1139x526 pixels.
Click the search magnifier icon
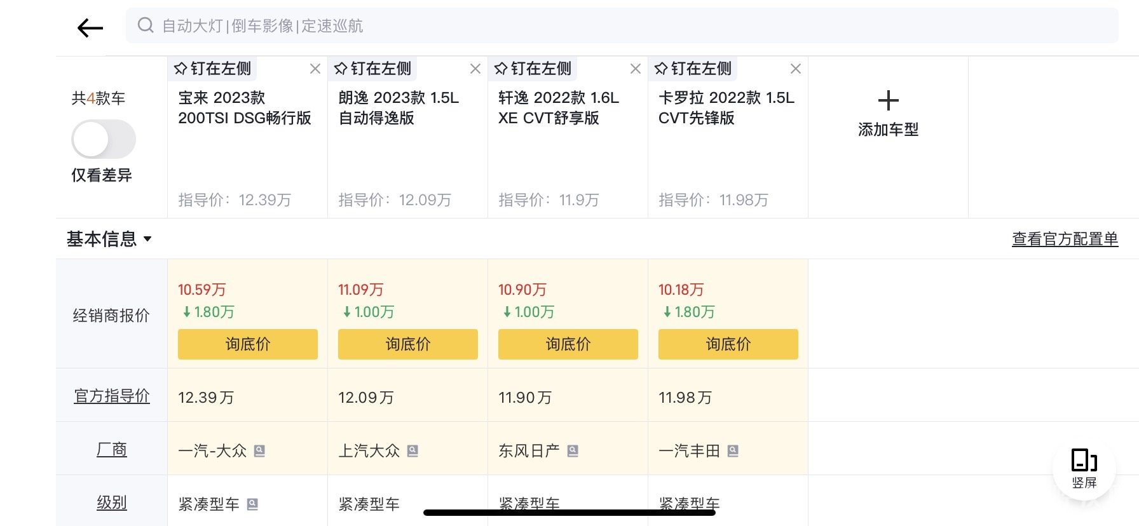click(x=146, y=25)
